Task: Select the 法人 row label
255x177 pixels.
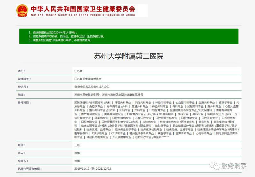Action: point(21,153)
